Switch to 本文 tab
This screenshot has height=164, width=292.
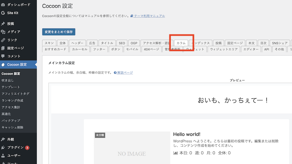[x=251, y=43]
